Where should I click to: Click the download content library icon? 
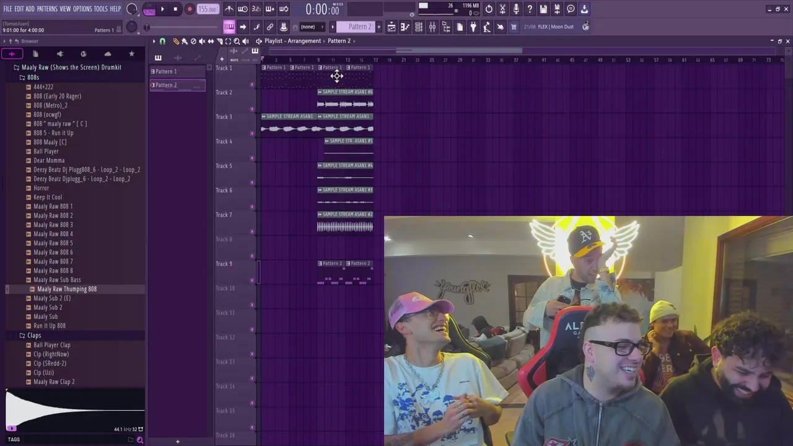(x=584, y=9)
